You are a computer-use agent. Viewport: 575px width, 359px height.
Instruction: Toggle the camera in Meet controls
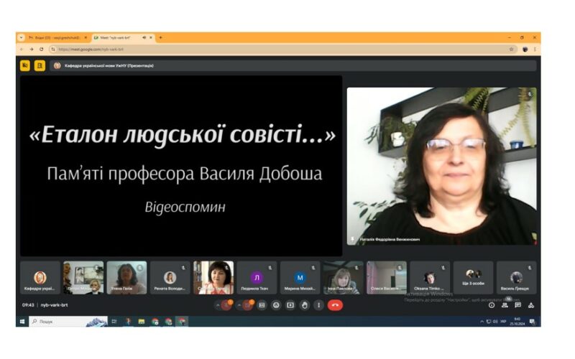click(x=249, y=305)
